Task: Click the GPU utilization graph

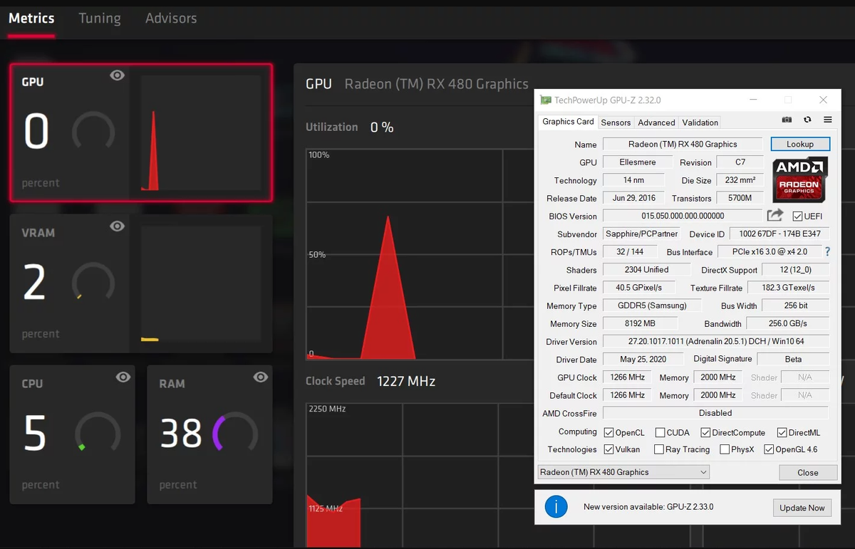Action: 420,254
